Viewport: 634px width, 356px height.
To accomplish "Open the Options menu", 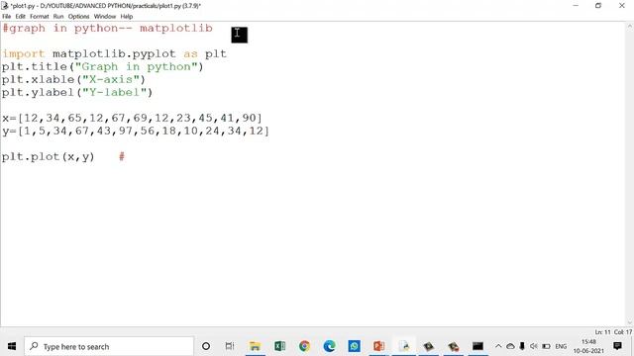I will (x=78, y=17).
